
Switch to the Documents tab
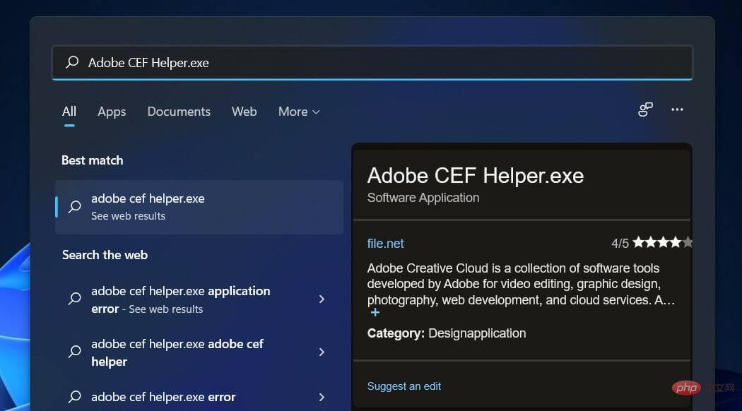click(179, 111)
